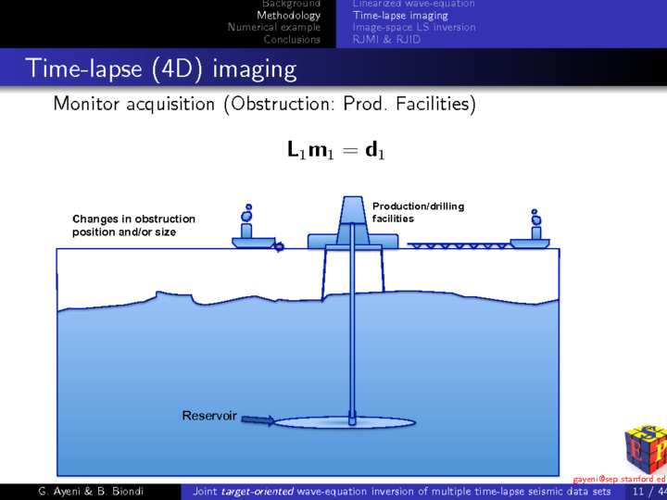Jump to the Numerical example section

[274, 28]
